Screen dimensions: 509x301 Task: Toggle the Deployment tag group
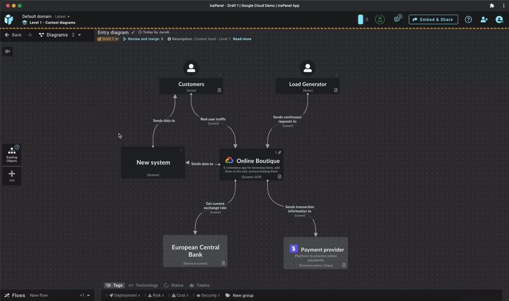[x=124, y=295]
